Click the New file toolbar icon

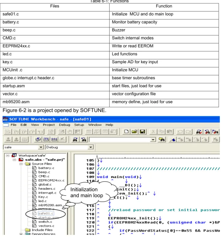click(x=126, y=131)
